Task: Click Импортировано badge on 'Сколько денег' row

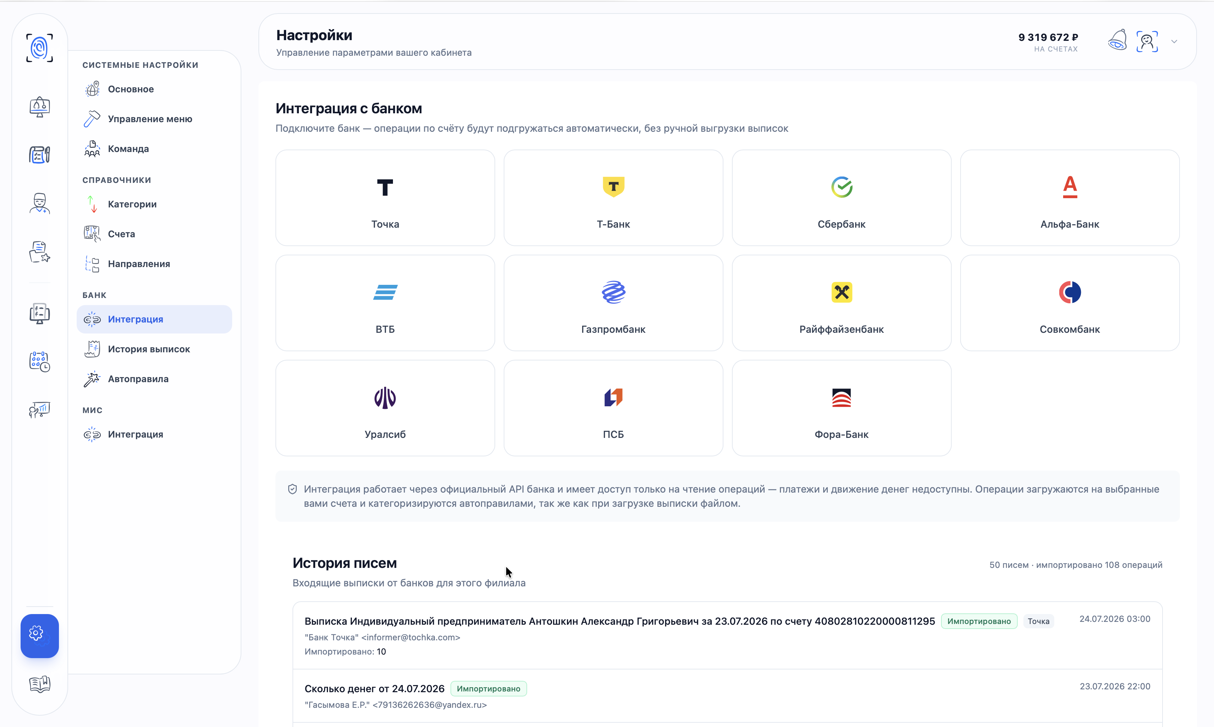Action: coord(488,689)
